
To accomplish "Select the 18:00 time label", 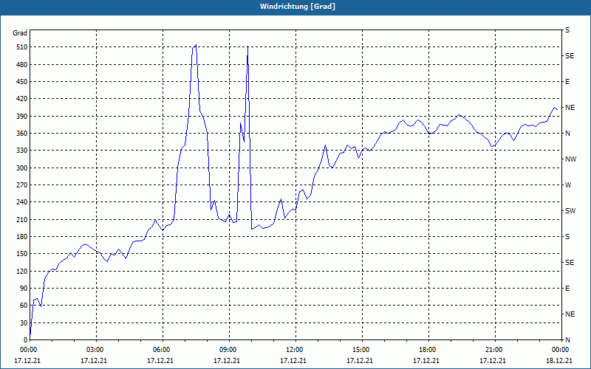I will (x=428, y=350).
